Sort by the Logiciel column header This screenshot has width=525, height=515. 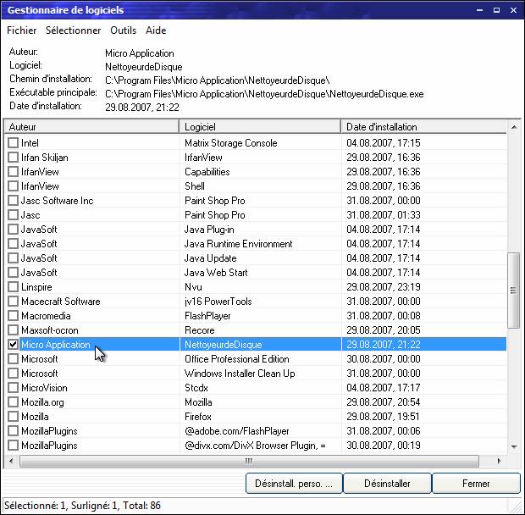[260, 127]
